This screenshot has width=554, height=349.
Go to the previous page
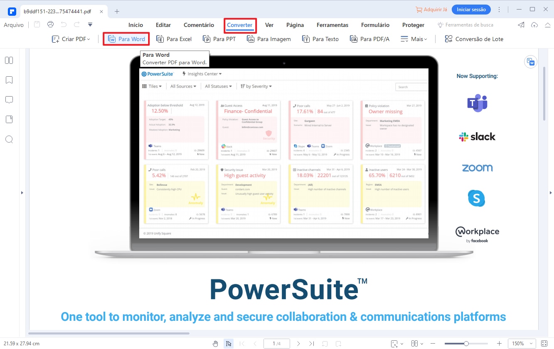(255, 344)
